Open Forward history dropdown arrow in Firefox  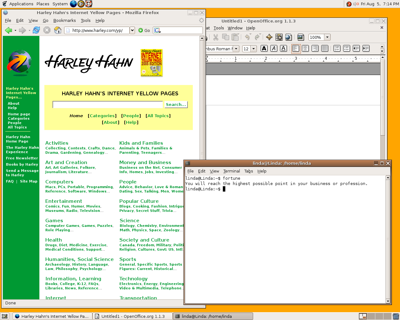coord(29,31)
